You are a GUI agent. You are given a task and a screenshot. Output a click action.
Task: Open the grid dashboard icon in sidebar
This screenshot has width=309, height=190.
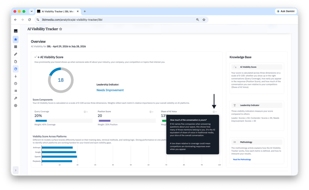point(16,47)
